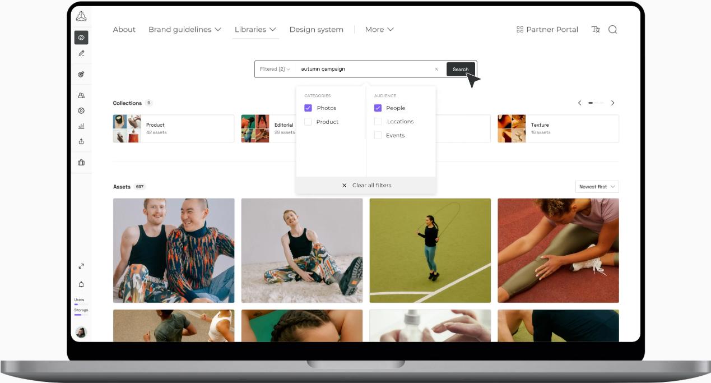711x383 pixels.
Task: Click the expand fullscreen arrows icon
Action: [81, 266]
